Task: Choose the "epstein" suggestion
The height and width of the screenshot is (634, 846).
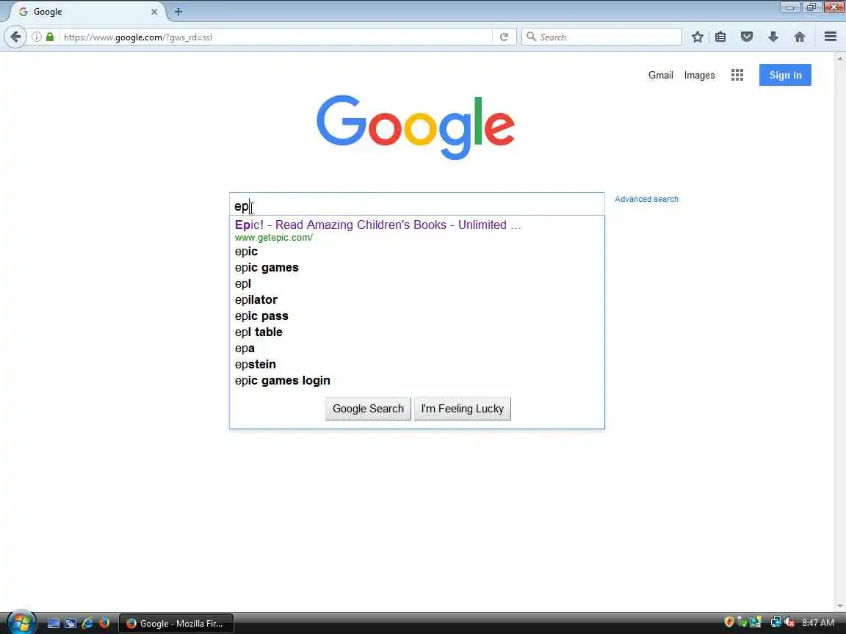Action: 416,365
